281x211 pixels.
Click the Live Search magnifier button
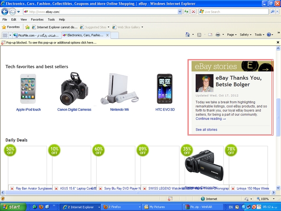pos(273,12)
